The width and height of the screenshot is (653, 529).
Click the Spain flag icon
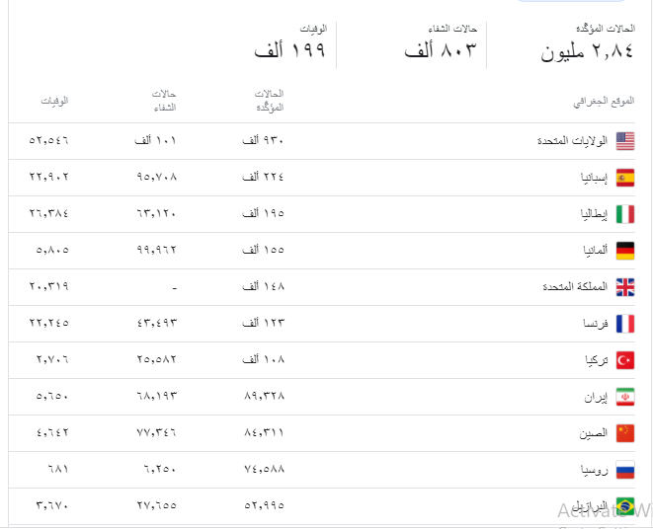[625, 178]
